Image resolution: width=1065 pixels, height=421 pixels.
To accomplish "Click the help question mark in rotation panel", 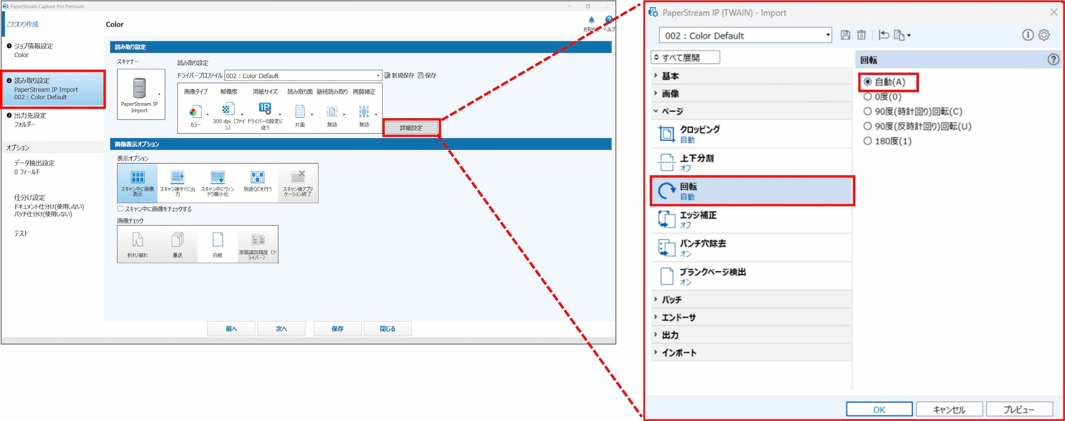I will click(1053, 60).
